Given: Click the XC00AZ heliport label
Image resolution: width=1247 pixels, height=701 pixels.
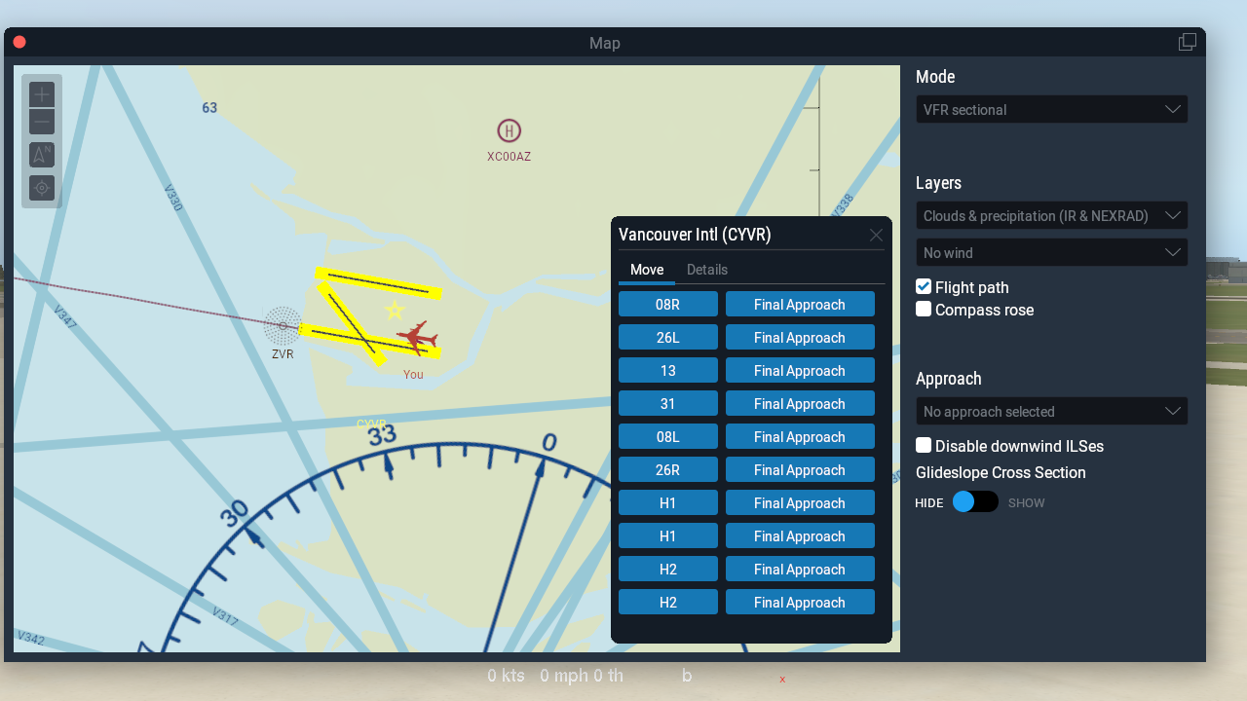Looking at the screenshot, I should tap(510, 157).
